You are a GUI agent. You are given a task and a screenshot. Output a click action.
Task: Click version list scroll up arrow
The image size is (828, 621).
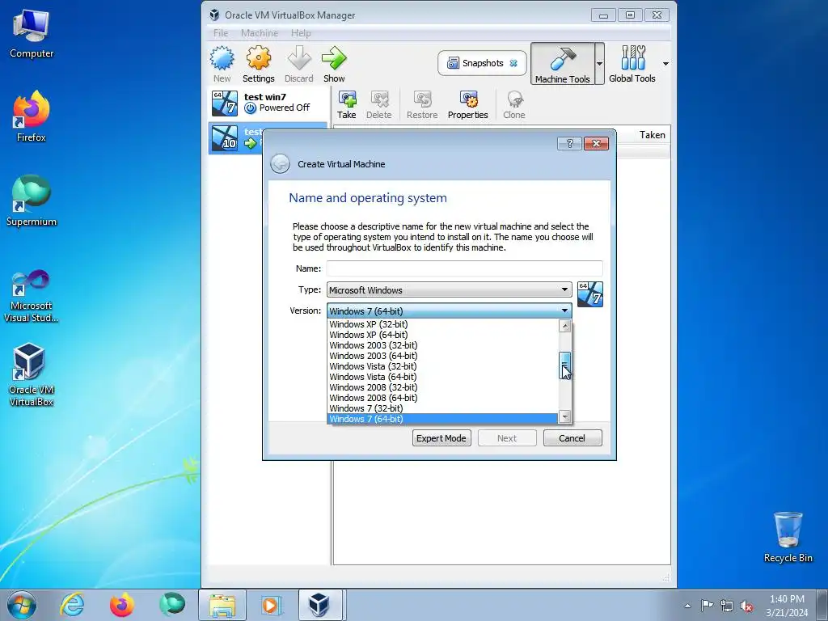[x=564, y=326]
